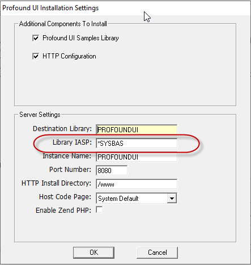251x265 pixels.
Task: Click the "Host Code Page:" label
Action: coord(65,197)
